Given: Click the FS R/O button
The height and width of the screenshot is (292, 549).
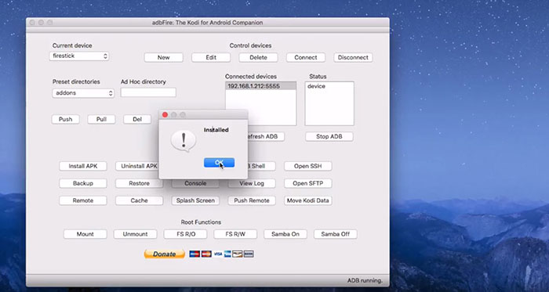Looking at the screenshot, I should 185,234.
